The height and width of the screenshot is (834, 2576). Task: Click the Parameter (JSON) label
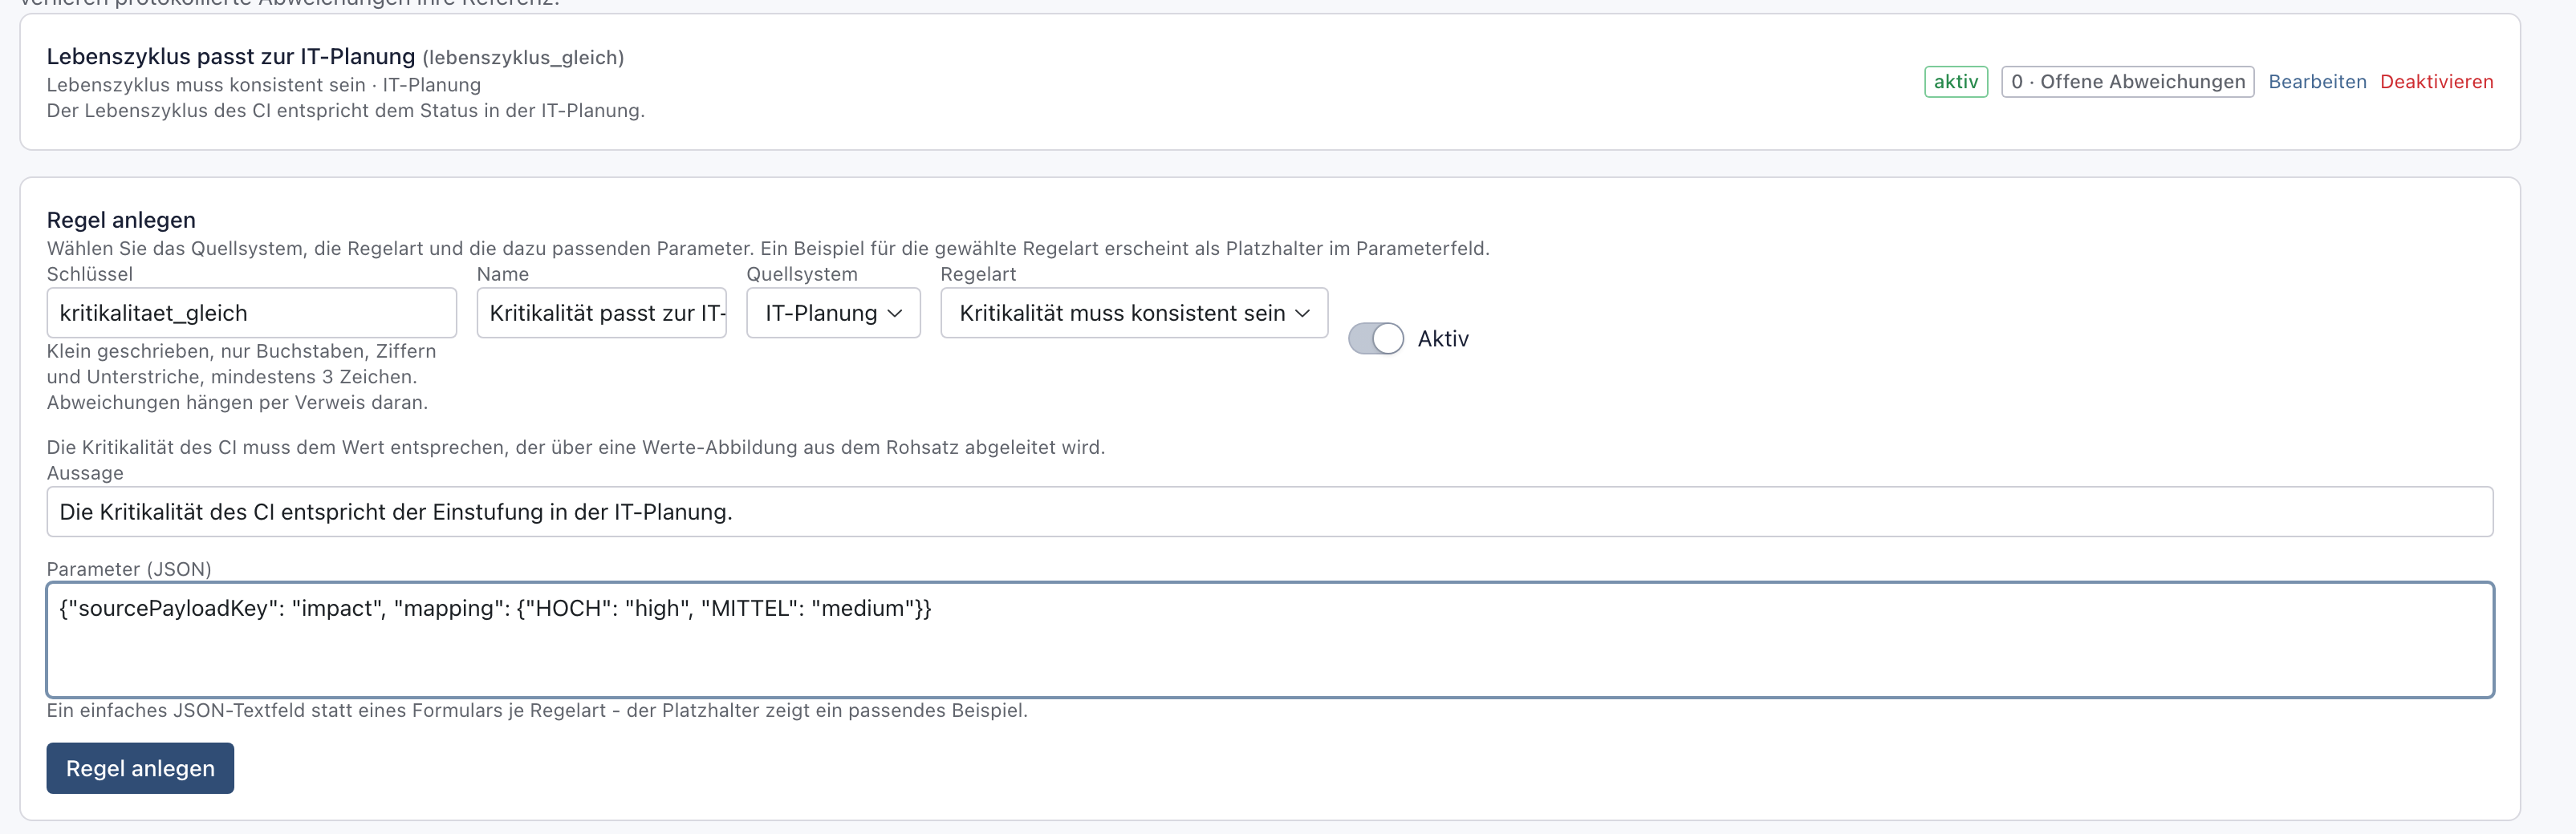tap(129, 569)
